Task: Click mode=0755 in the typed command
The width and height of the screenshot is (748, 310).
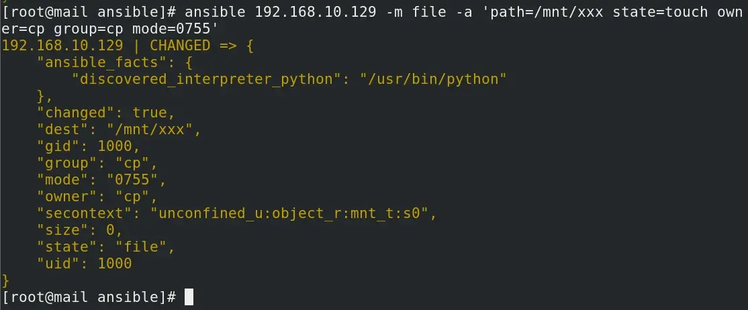Action: pos(170,29)
